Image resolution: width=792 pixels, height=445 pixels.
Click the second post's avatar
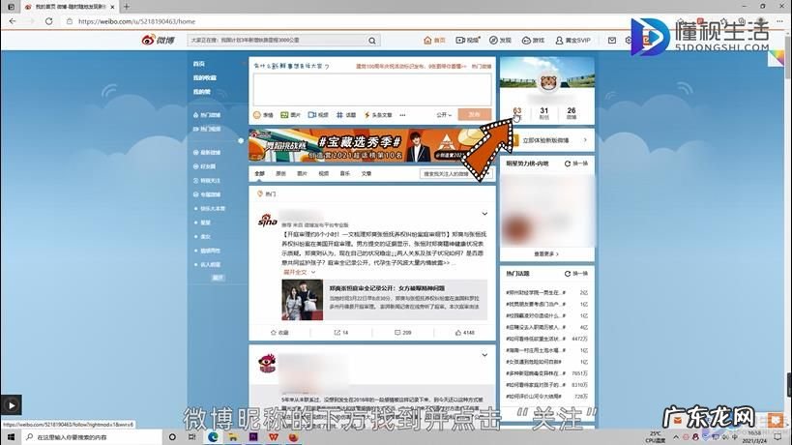[267, 363]
